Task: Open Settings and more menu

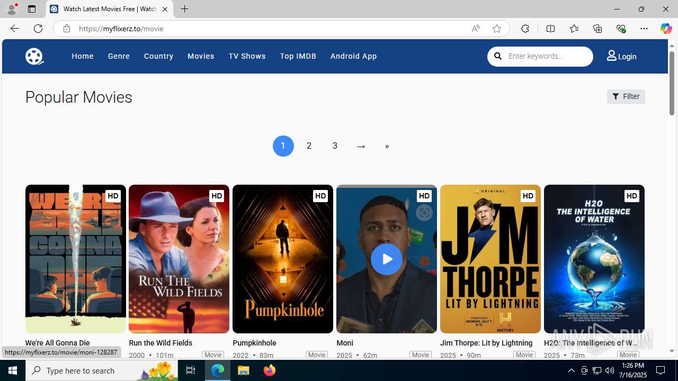Action: point(644,29)
